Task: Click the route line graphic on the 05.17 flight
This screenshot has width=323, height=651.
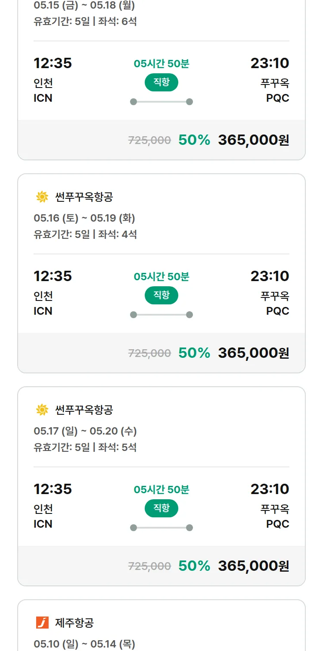Action: click(161, 528)
